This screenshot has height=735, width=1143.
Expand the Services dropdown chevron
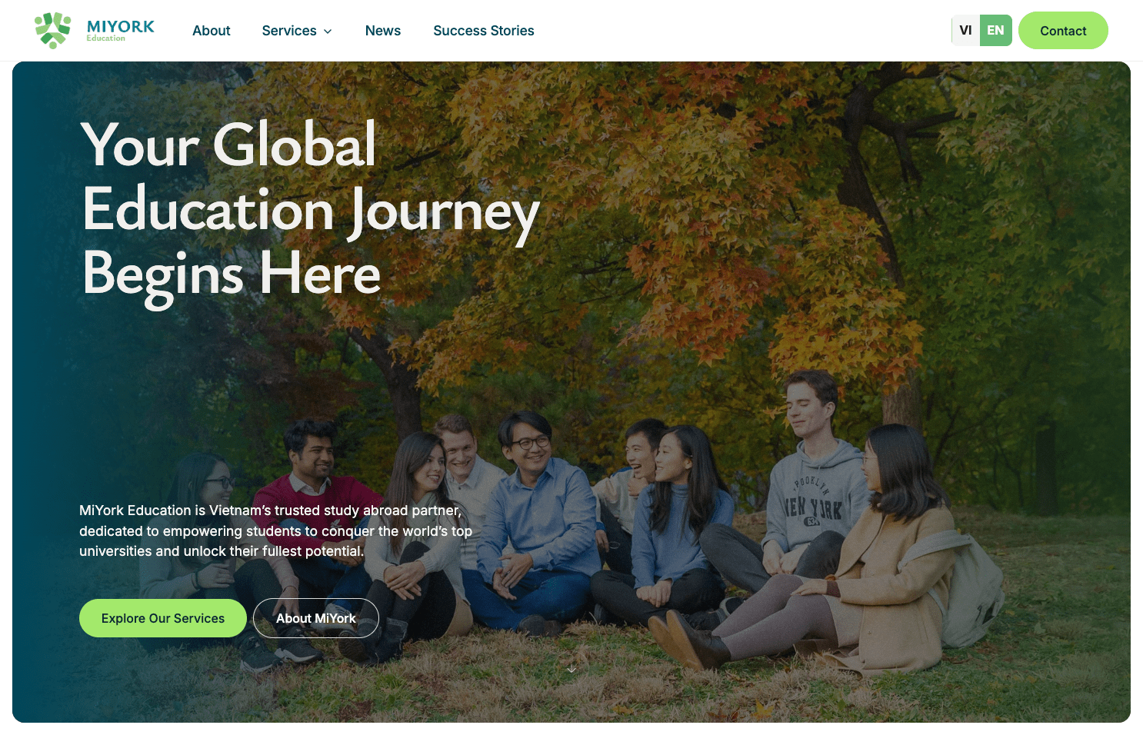point(328,32)
